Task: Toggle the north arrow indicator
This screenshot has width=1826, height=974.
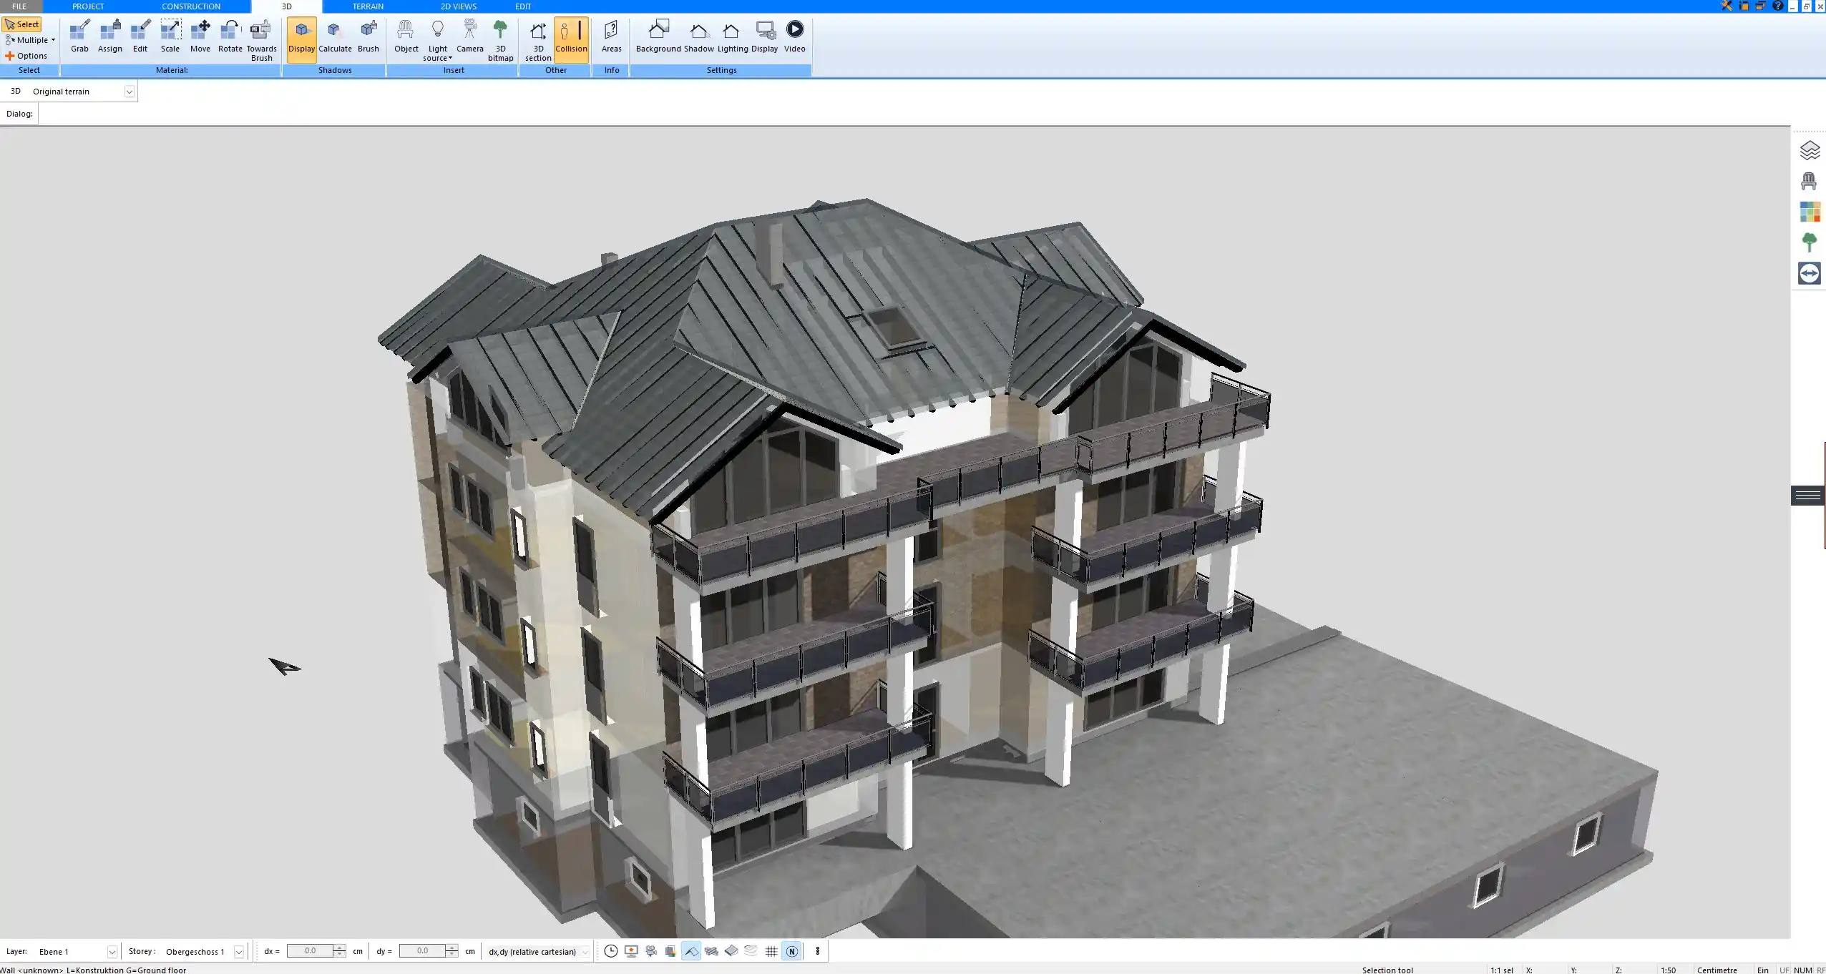Action: coord(792,951)
